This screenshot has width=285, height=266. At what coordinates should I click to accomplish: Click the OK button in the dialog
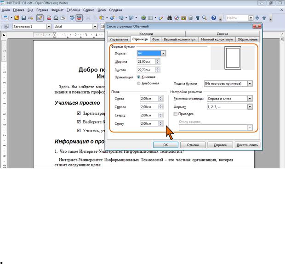(165, 145)
